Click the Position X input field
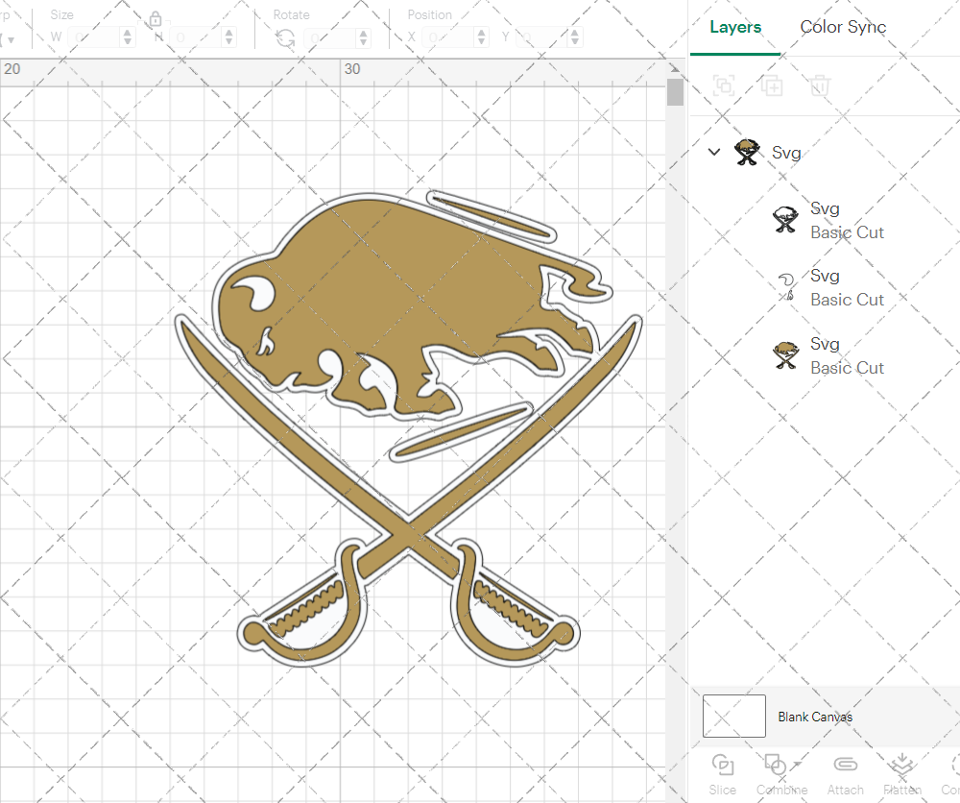 click(448, 37)
